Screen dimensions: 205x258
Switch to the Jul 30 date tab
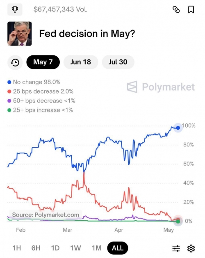point(118,62)
